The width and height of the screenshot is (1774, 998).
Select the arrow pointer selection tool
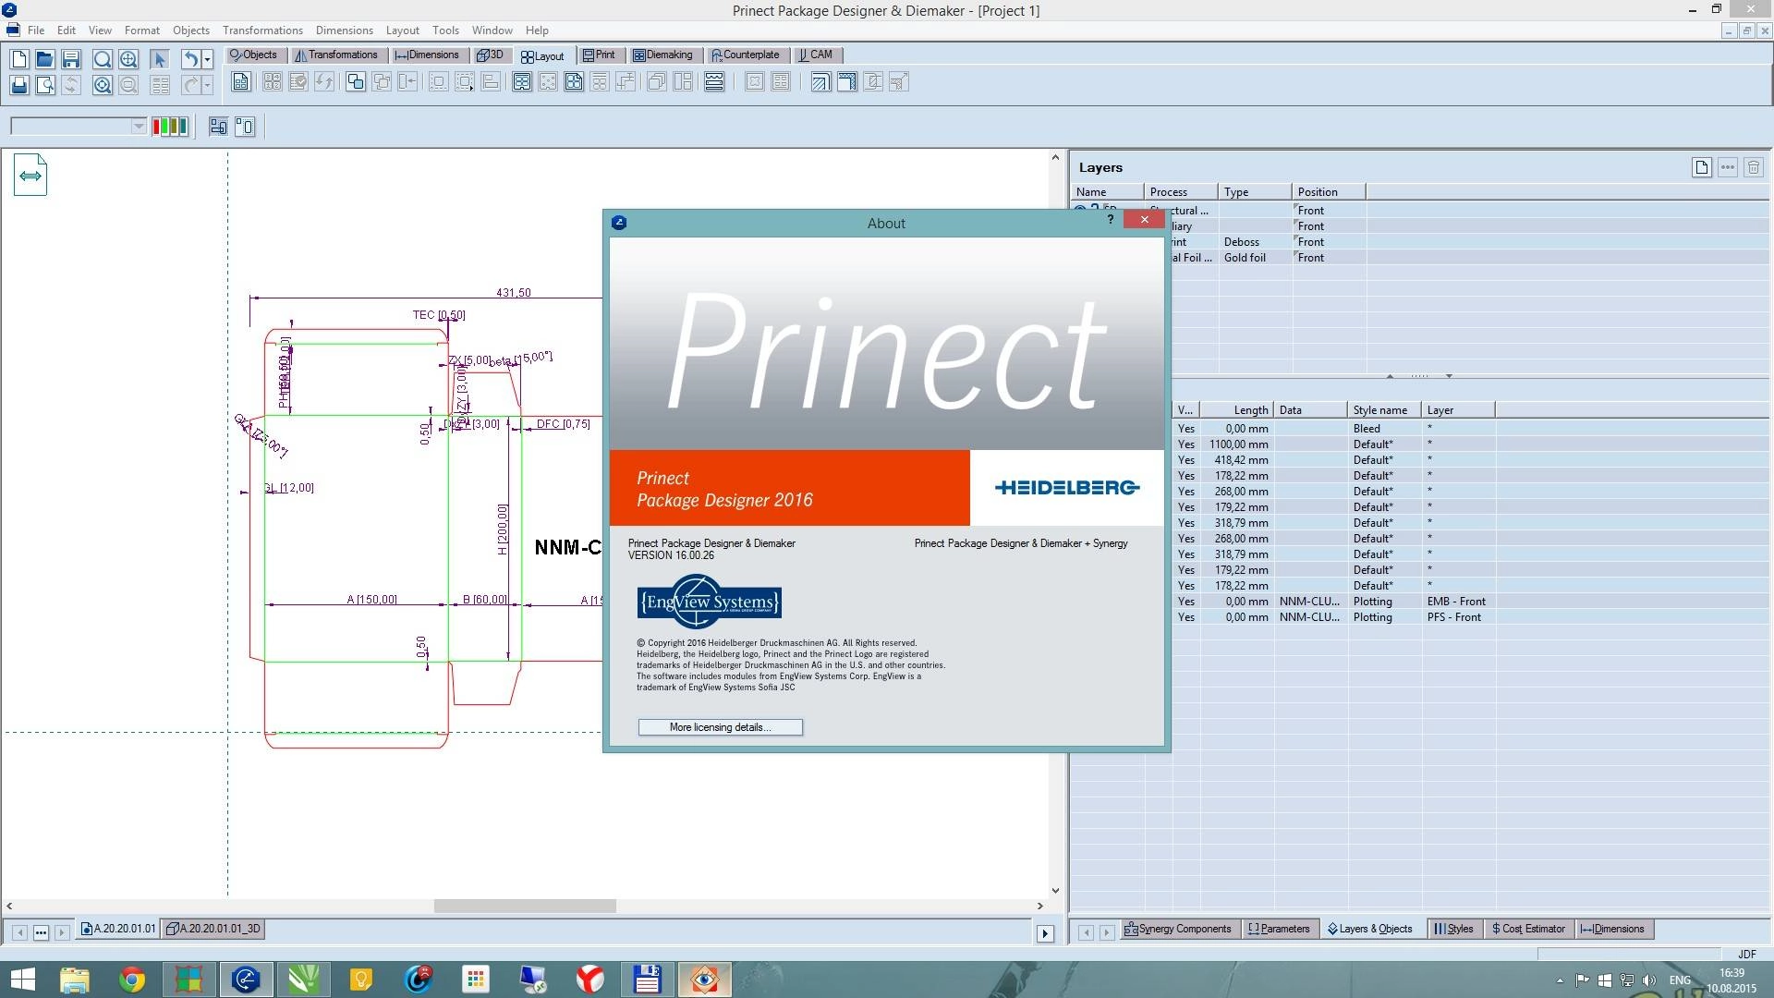click(159, 59)
